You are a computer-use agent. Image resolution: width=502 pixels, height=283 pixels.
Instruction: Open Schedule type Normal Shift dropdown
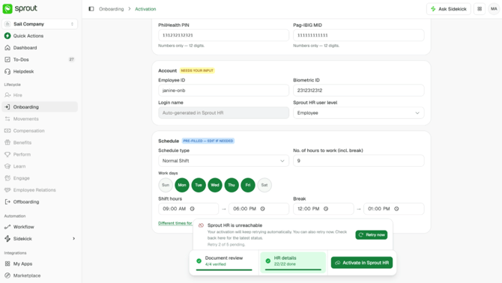click(x=223, y=161)
